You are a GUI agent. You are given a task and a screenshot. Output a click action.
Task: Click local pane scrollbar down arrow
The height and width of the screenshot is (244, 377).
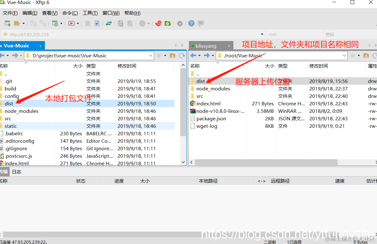[x=183, y=162]
